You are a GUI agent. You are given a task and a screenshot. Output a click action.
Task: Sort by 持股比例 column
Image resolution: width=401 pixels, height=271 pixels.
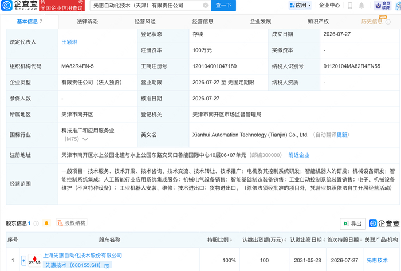[231, 240]
